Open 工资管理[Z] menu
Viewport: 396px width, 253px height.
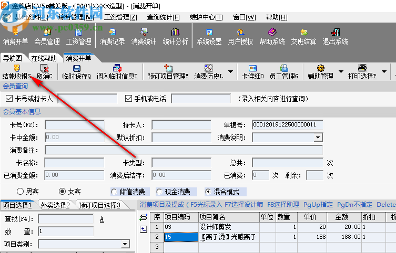[x=121, y=17]
